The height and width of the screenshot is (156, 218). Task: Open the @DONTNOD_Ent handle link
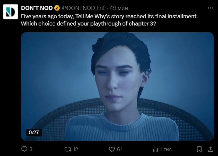click(x=83, y=8)
